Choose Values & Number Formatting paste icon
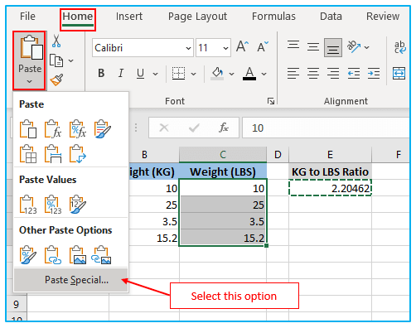This screenshot has width=416, height=328. 53,205
